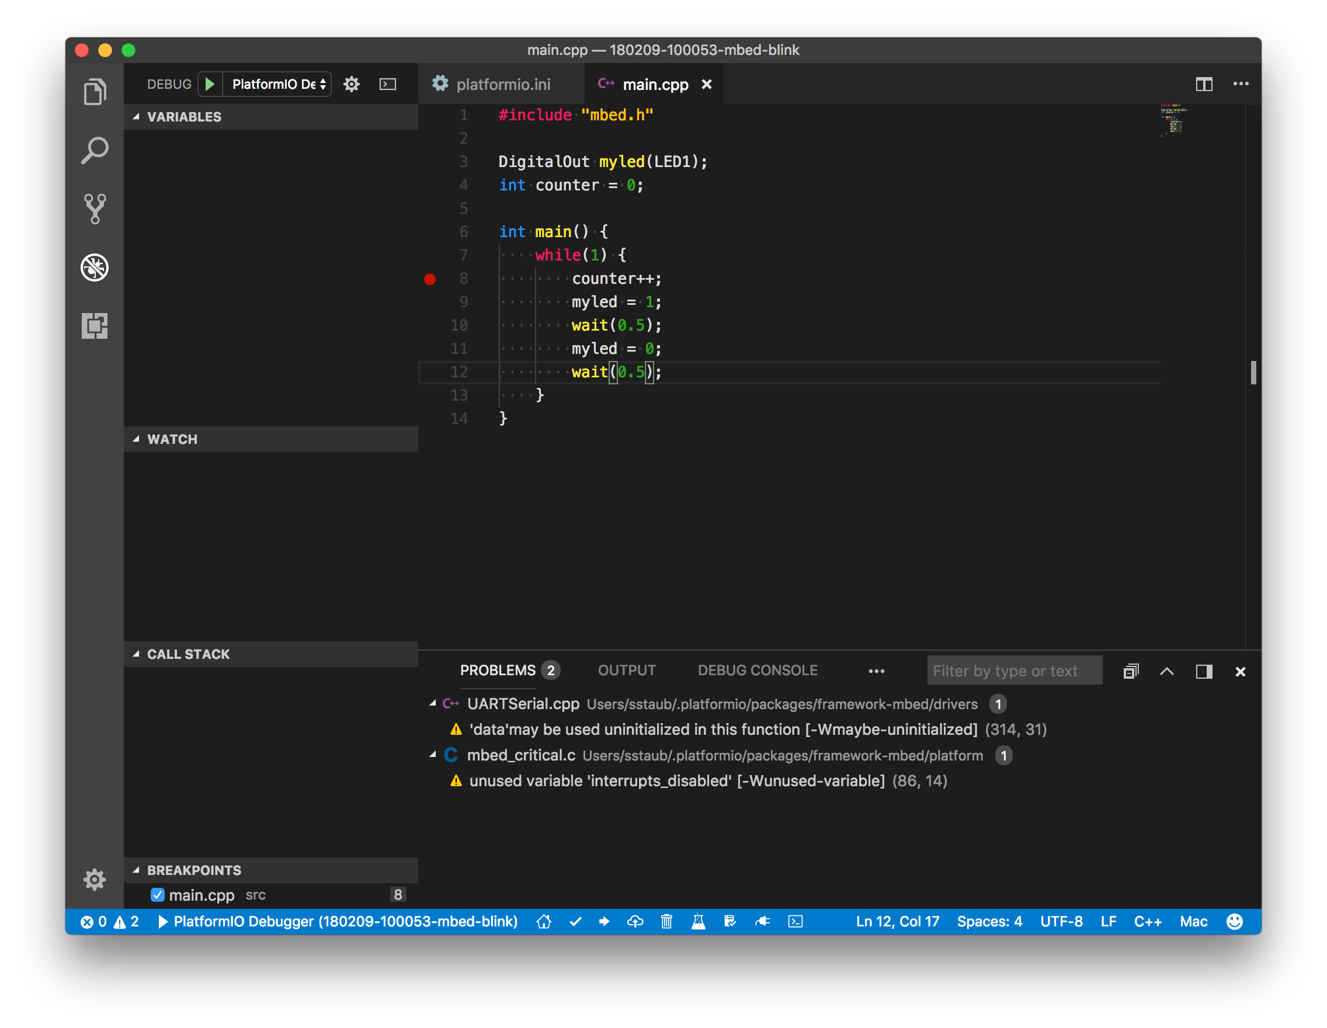The width and height of the screenshot is (1327, 1028).
Task: Open the Search view in activity bar
Action: (x=94, y=150)
